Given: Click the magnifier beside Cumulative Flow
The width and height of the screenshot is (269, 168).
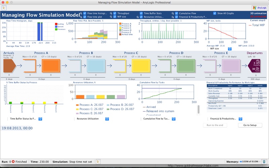Looking at the screenshot, I should pyautogui.click(x=173, y=13).
